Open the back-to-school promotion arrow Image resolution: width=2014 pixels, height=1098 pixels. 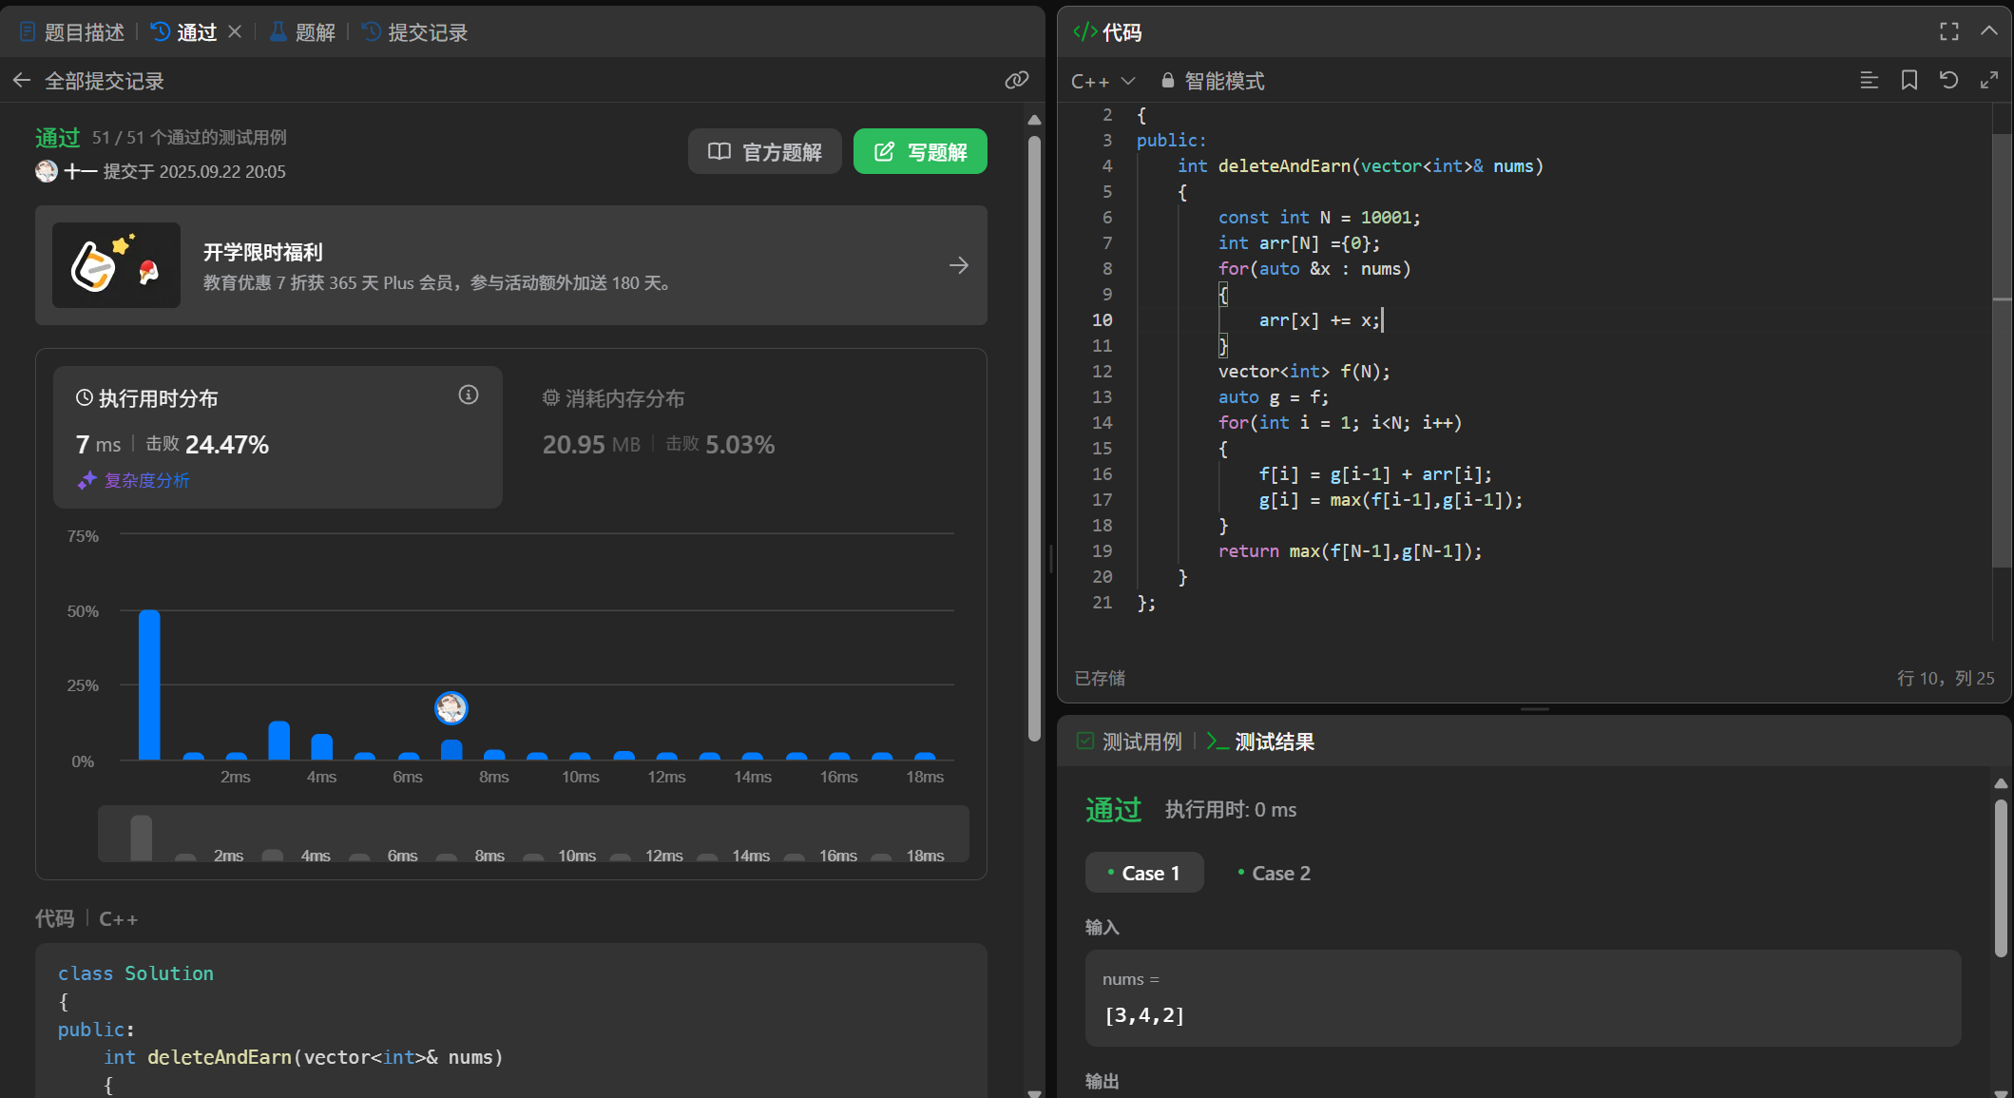[x=958, y=265]
